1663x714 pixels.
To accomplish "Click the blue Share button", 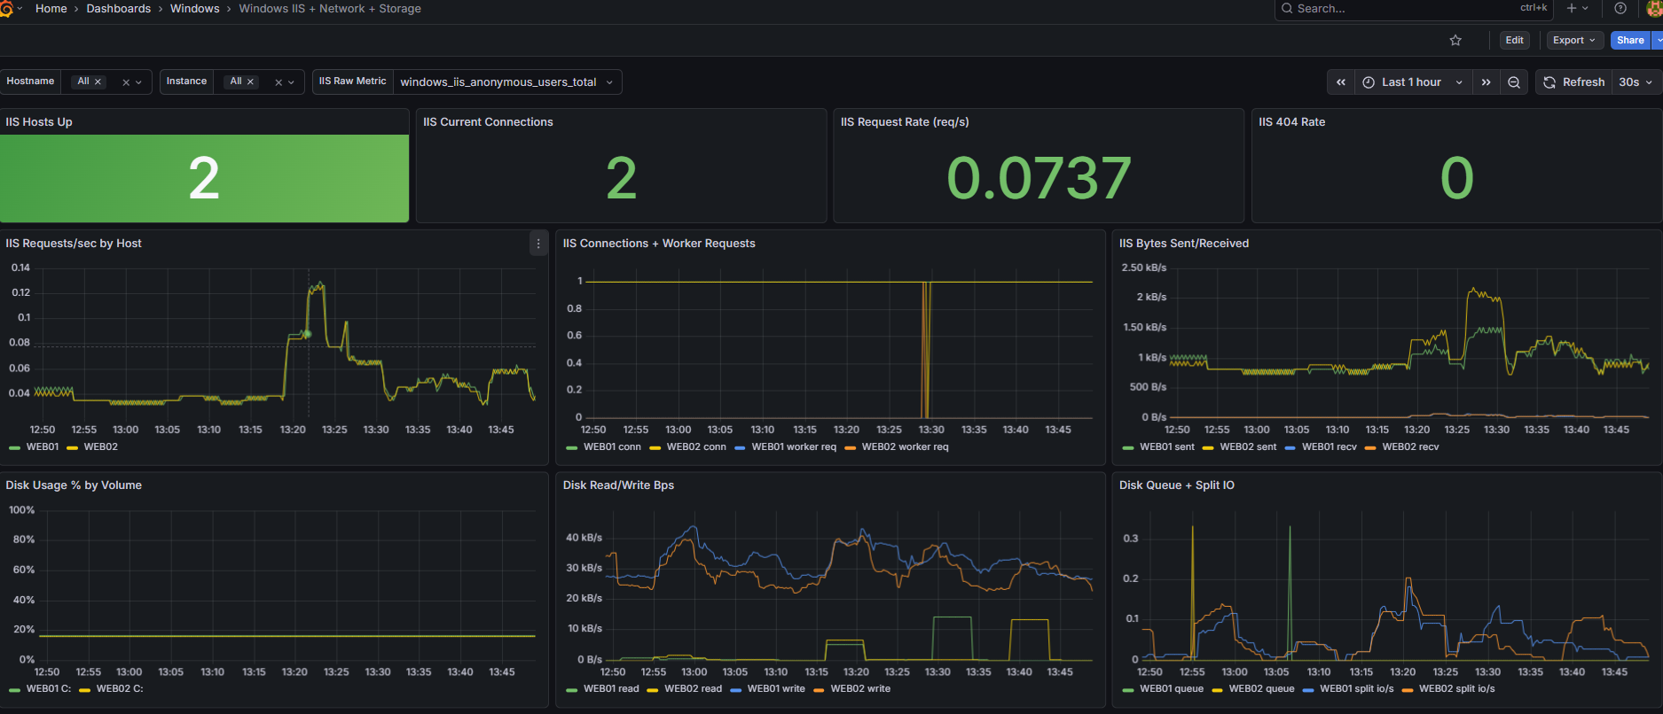I will (1629, 40).
